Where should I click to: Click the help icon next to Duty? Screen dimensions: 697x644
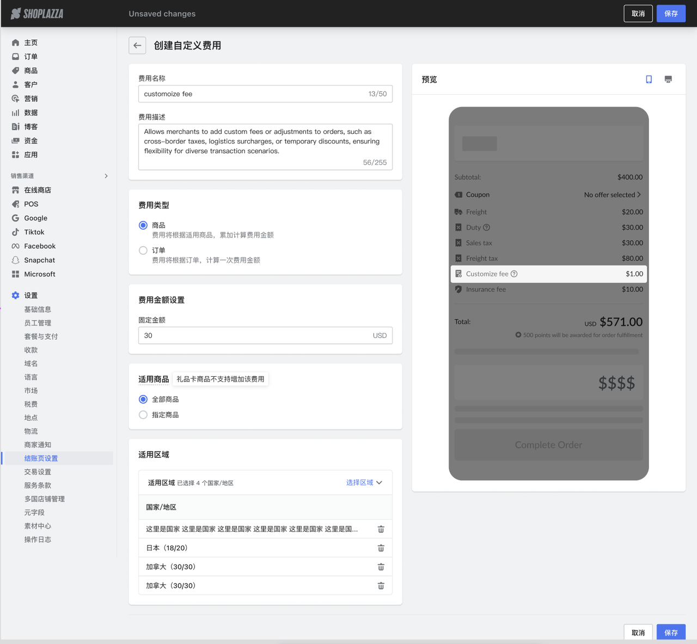486,228
